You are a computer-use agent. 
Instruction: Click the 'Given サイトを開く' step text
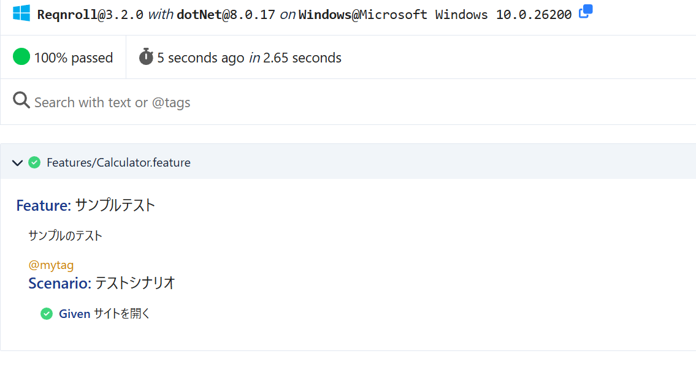104,314
